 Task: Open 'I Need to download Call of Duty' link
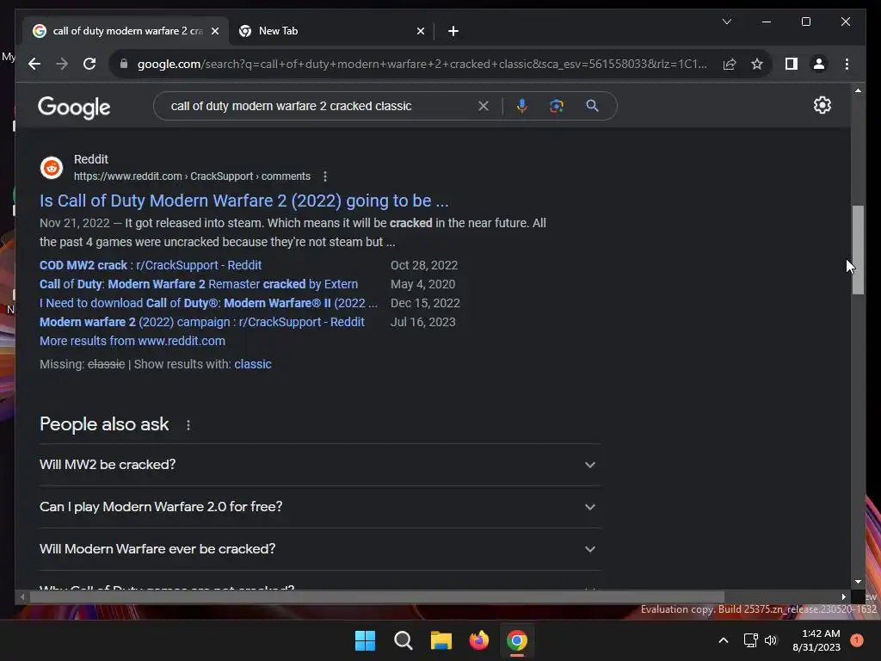208,304
